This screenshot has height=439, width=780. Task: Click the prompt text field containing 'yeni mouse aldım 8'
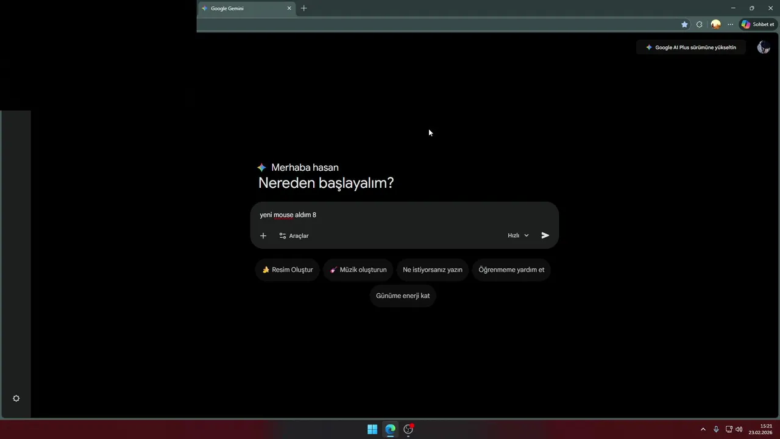coord(404,215)
